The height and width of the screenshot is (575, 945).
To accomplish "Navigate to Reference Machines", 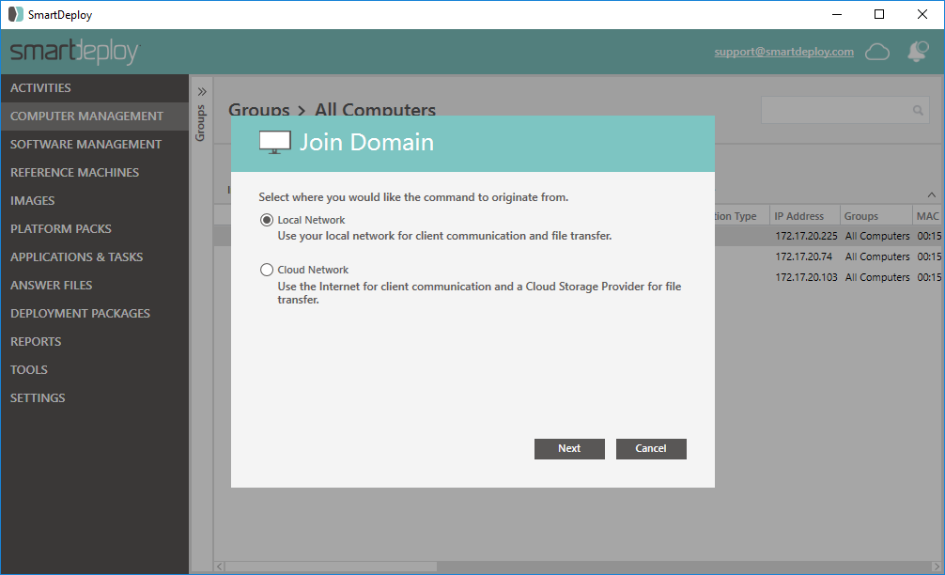I will click(95, 172).
